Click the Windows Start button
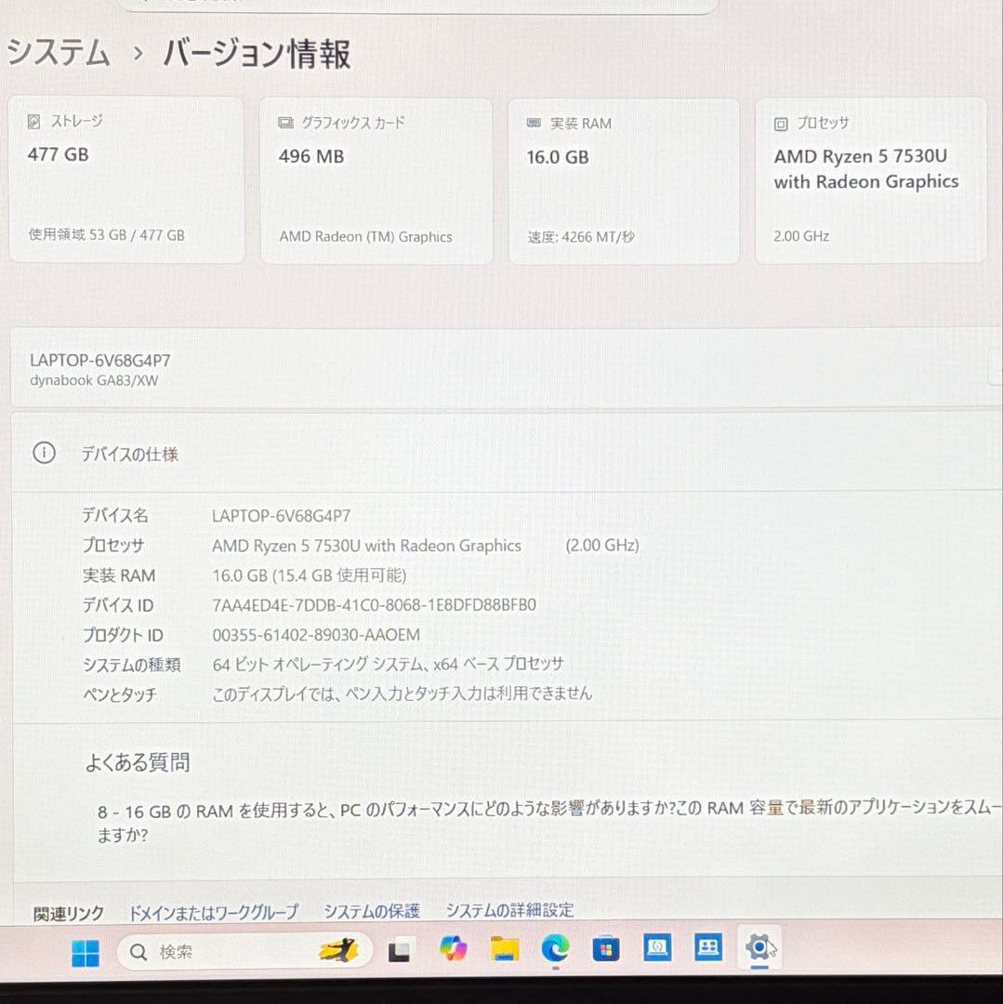This screenshot has width=1003, height=1004. tap(84, 951)
